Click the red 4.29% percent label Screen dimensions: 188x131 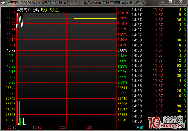click(x=122, y=34)
